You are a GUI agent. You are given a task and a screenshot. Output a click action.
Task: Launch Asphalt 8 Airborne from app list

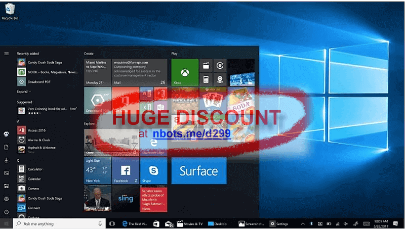pos(48,149)
